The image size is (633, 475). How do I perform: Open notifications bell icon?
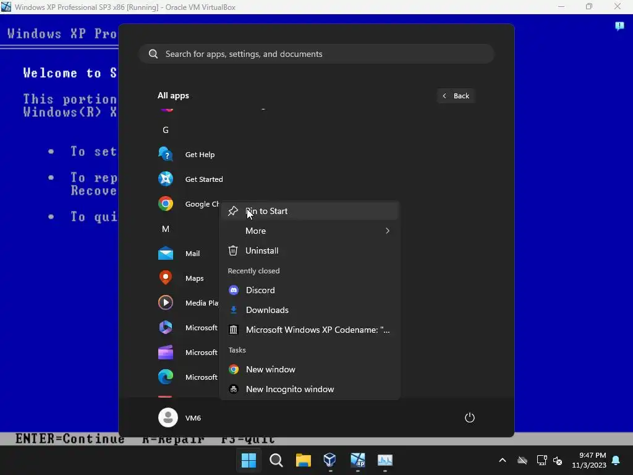click(616, 460)
